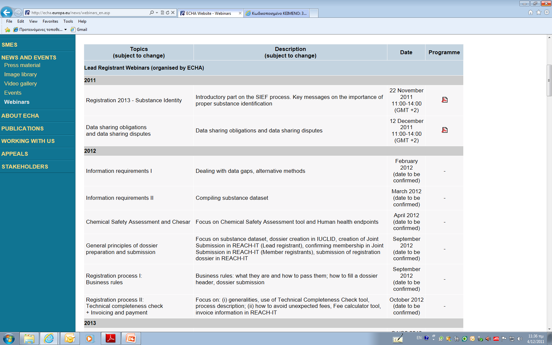552x345 pixels.
Task: Open the SMES sidebar section
Action: click(x=10, y=45)
